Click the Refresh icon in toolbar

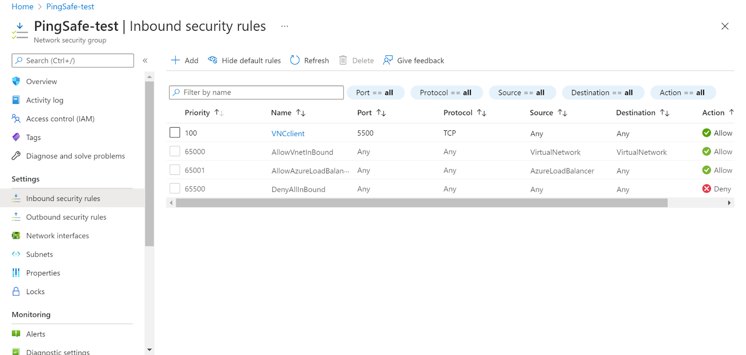pos(295,60)
